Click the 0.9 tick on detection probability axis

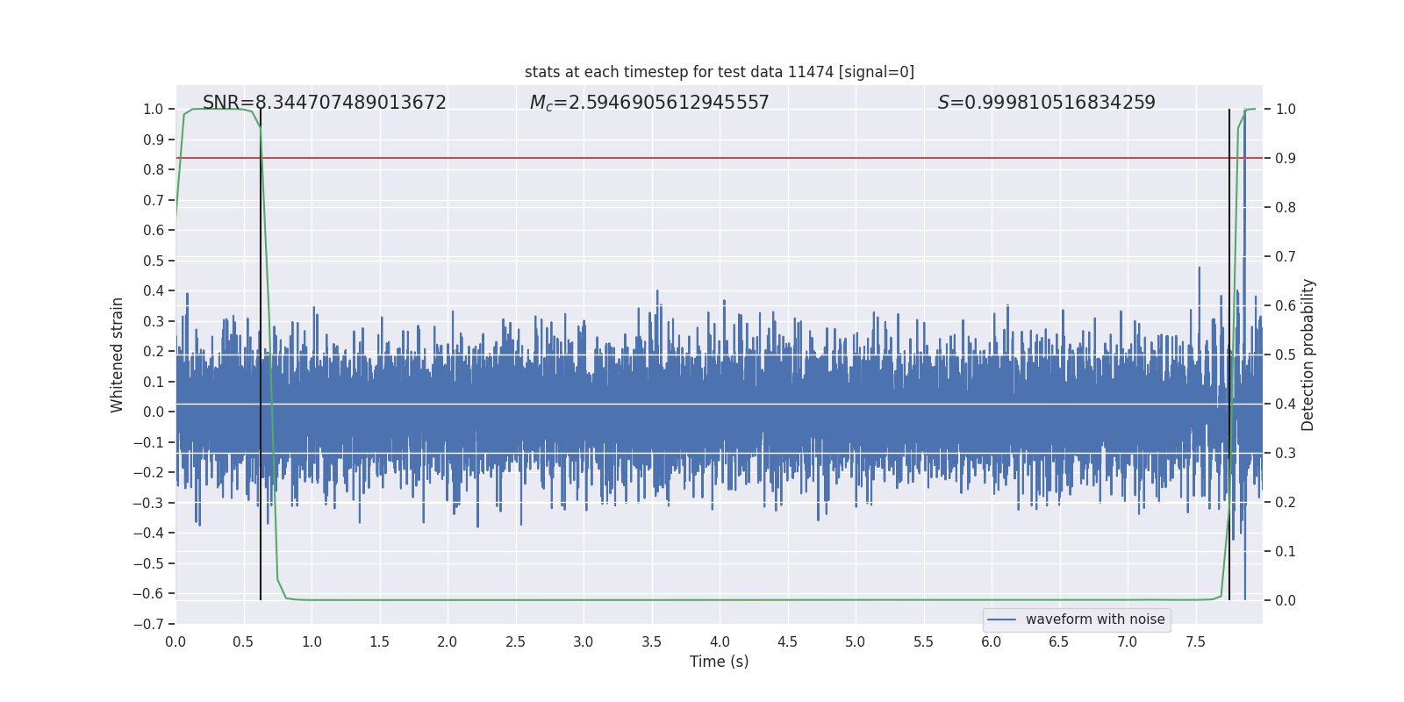pyautogui.click(x=1286, y=158)
